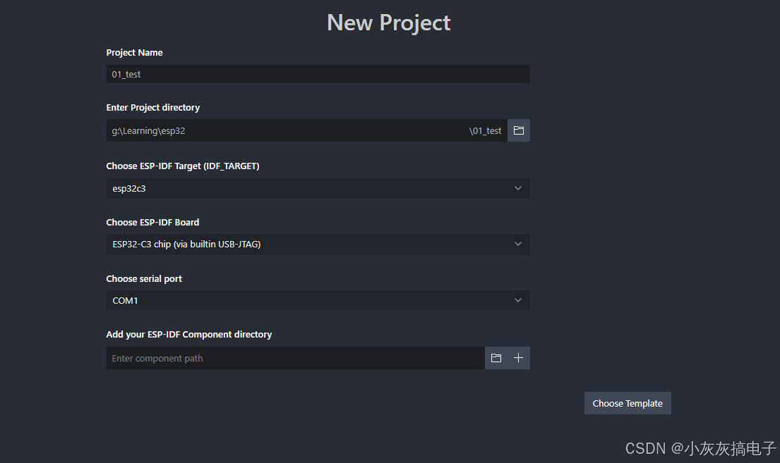The image size is (780, 463).
Task: Click the Choose Template button
Action: 628,403
